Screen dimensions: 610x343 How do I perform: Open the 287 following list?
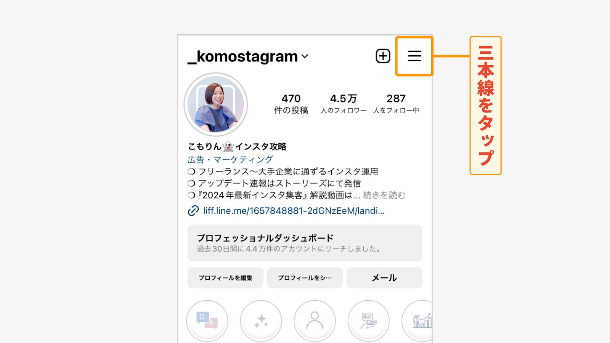(x=396, y=104)
